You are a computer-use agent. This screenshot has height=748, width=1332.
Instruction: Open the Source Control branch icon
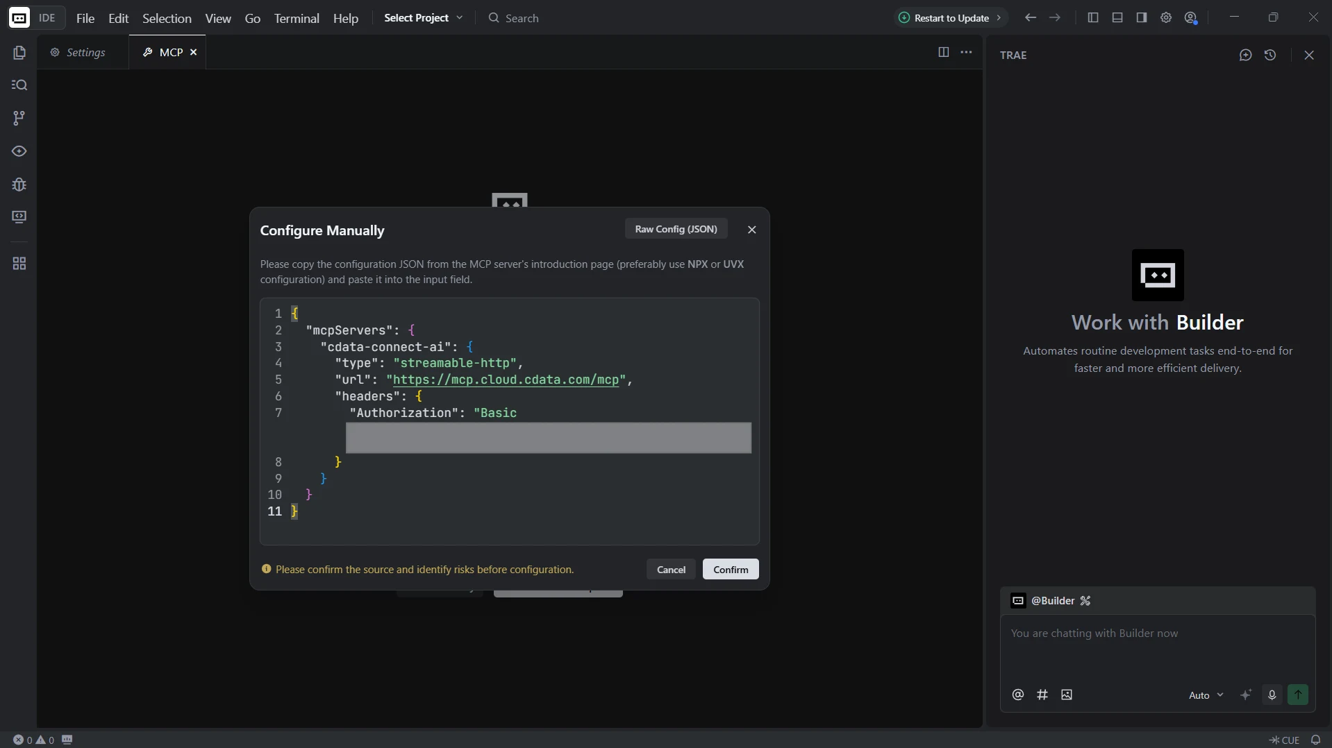[19, 119]
